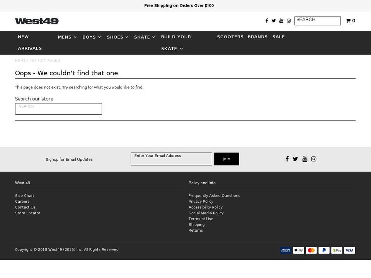Focus the header search field
Viewport: 371px width, 278px height.
pyautogui.click(x=318, y=21)
